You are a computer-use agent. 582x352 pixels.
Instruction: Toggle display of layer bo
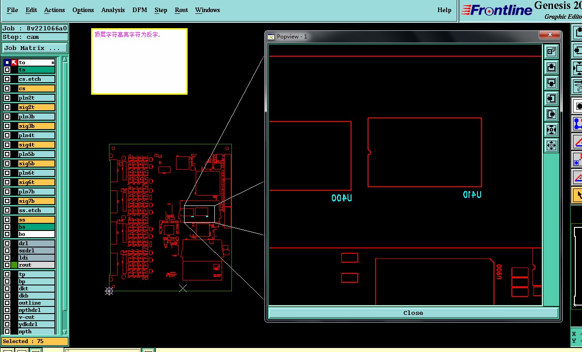coord(7,234)
